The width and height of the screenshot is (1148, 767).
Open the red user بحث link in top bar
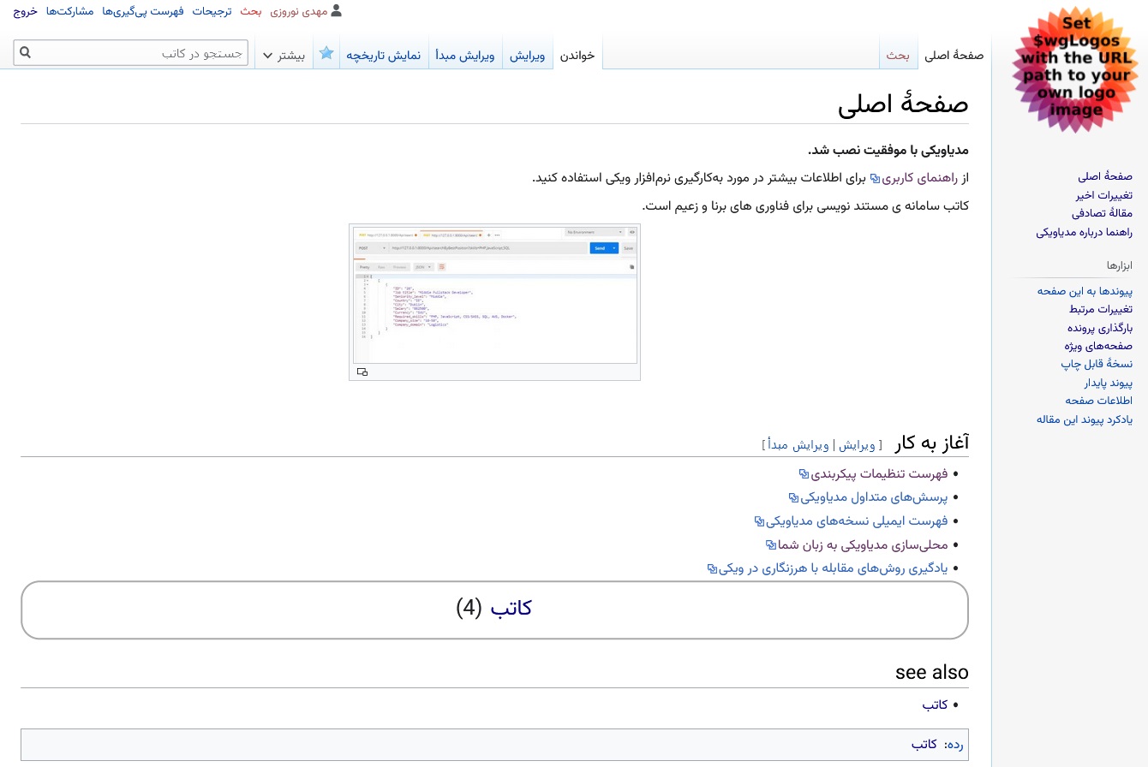[251, 12]
